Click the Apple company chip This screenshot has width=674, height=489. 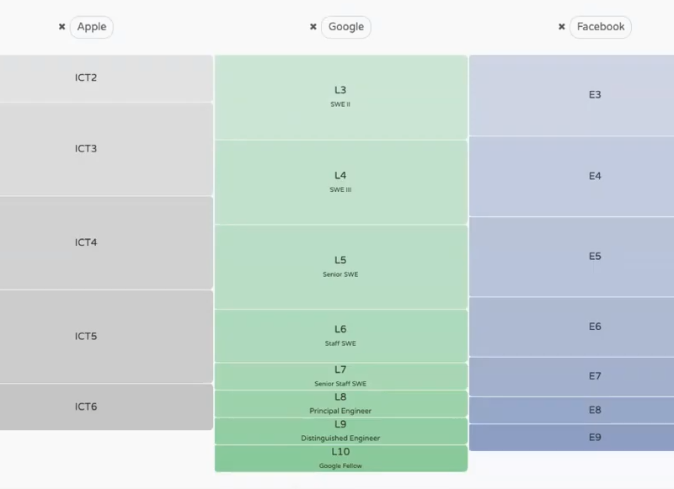pos(92,27)
